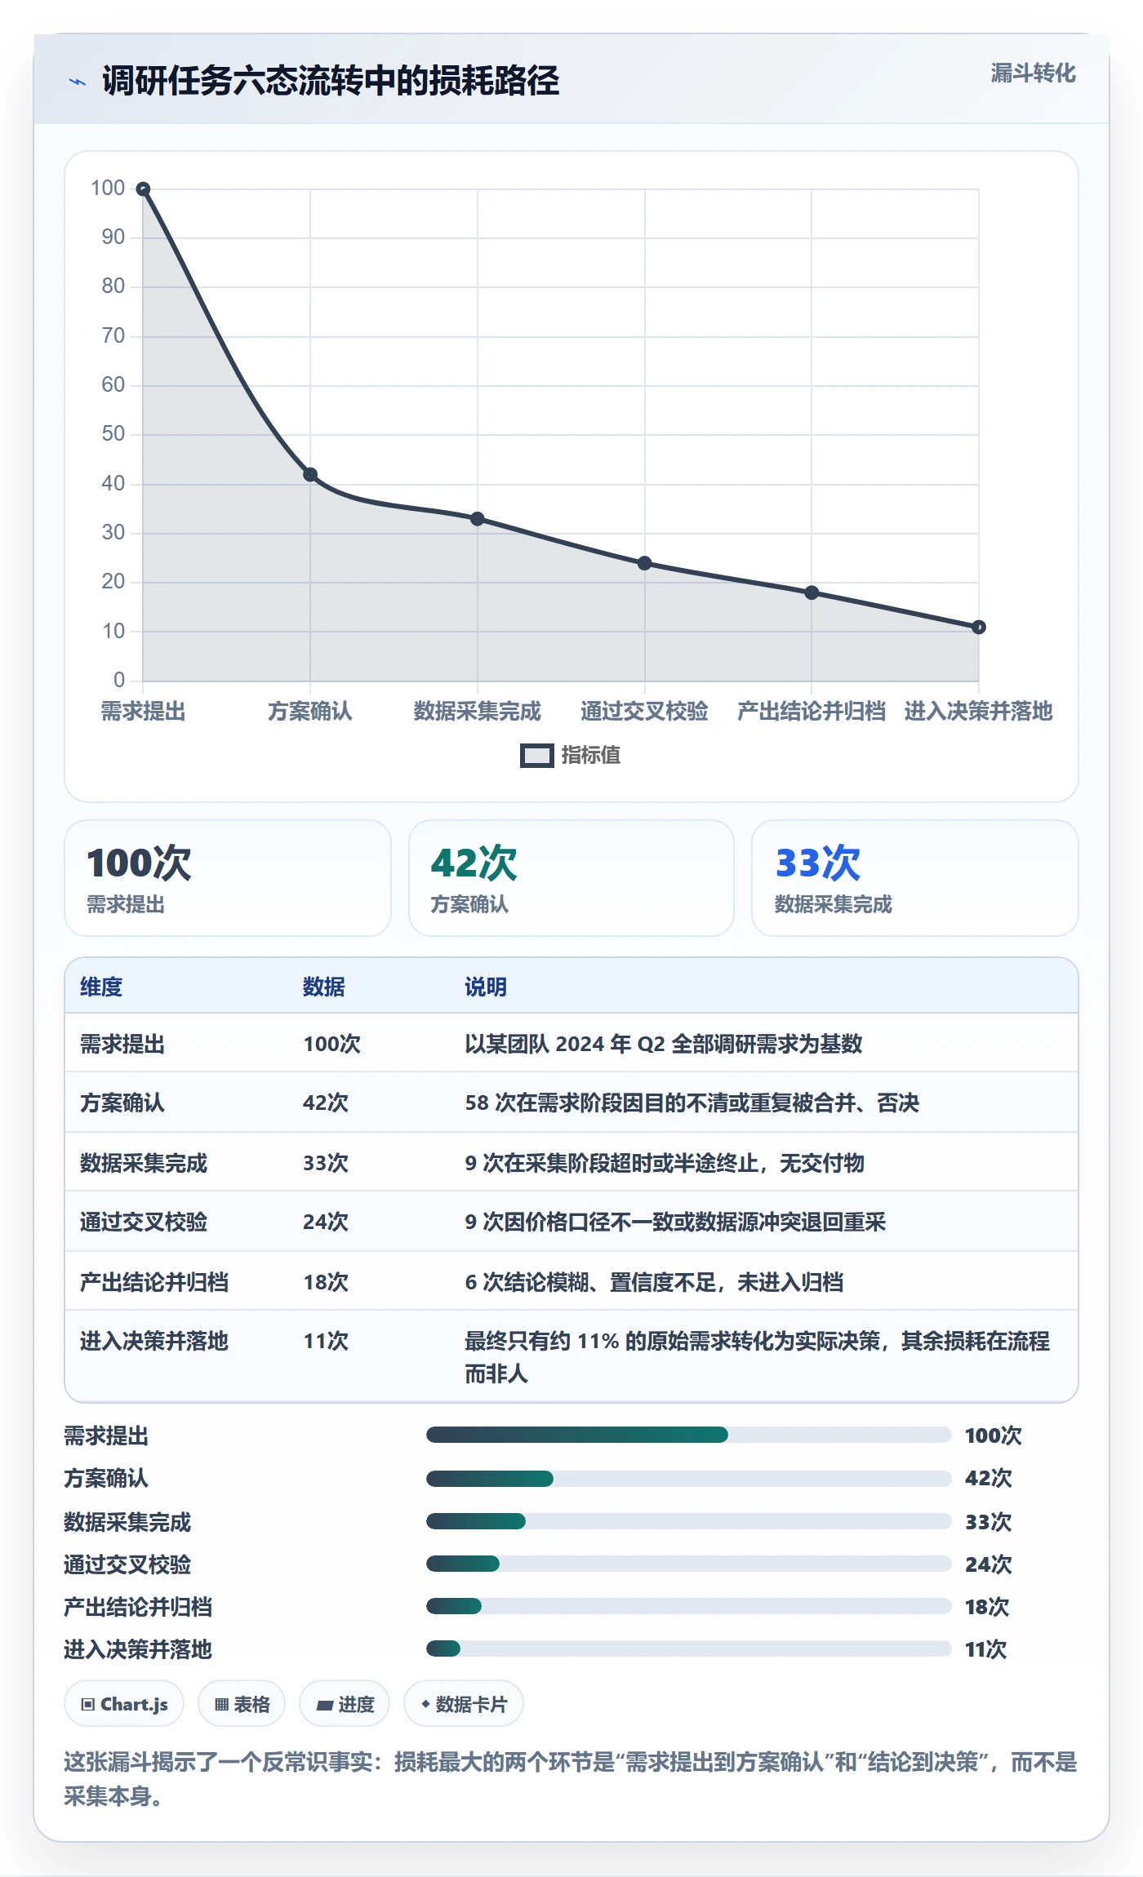The height and width of the screenshot is (1877, 1143).
Task: Click the Chart.js tag chip
Action: pyautogui.click(x=124, y=1704)
